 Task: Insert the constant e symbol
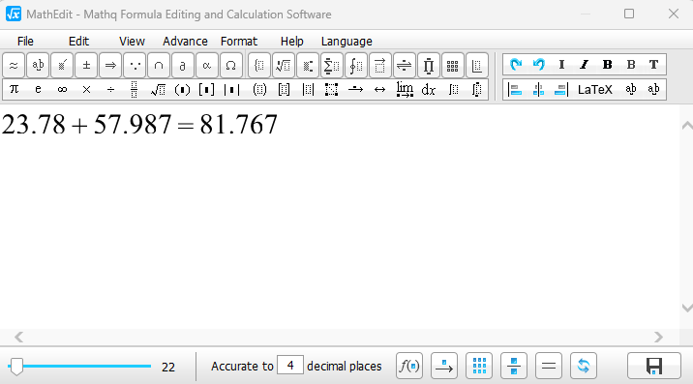38,90
